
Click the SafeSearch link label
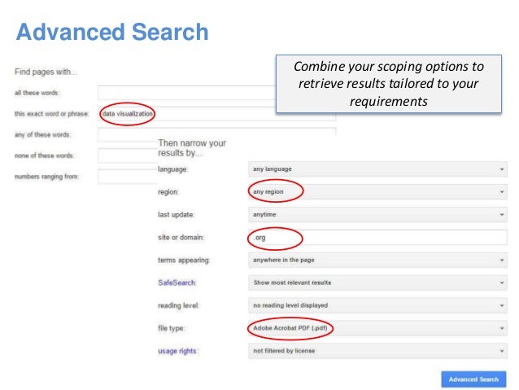coord(177,283)
